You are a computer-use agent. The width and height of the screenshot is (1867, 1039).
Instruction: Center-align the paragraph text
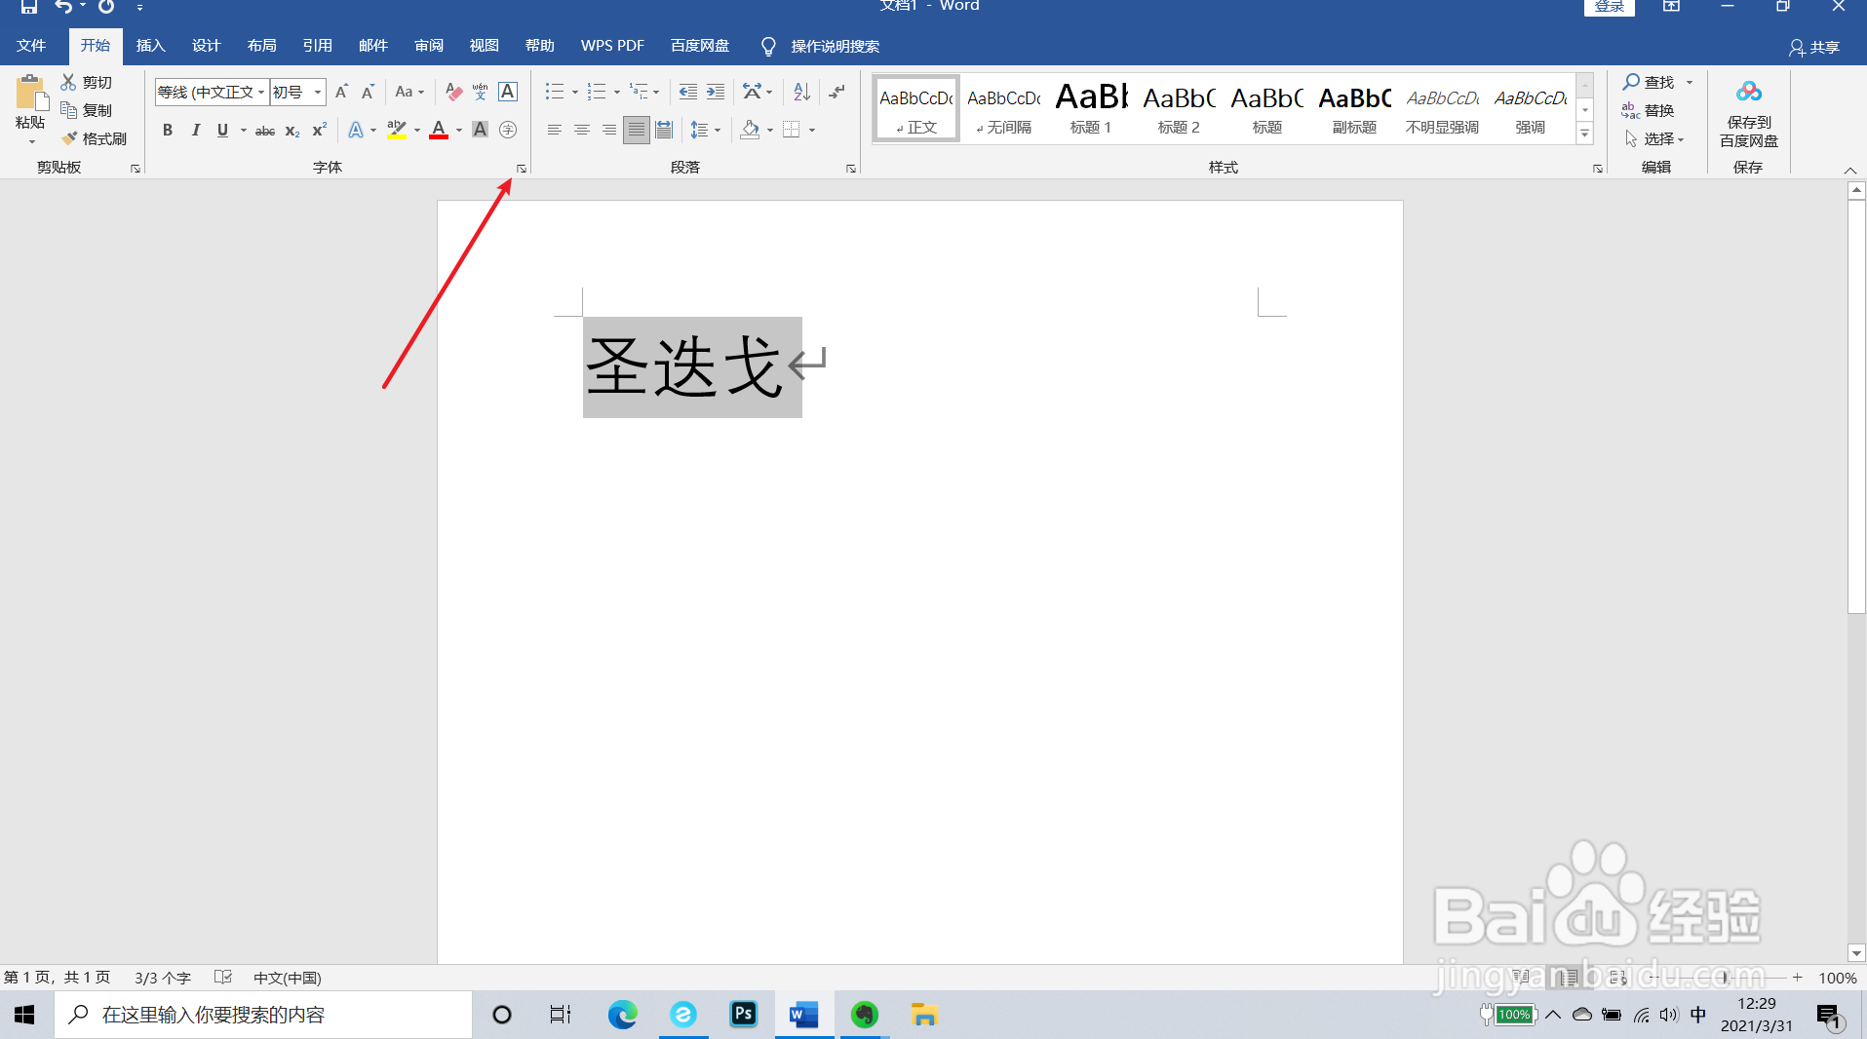(581, 130)
